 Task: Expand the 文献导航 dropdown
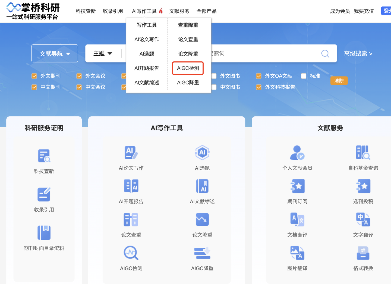(55, 53)
